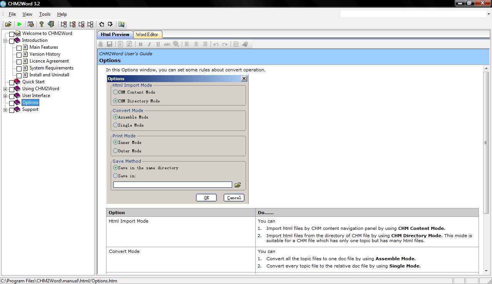Expand the Using CHM2Word tree node
Screen dimensions: 492x284
pos(5,89)
